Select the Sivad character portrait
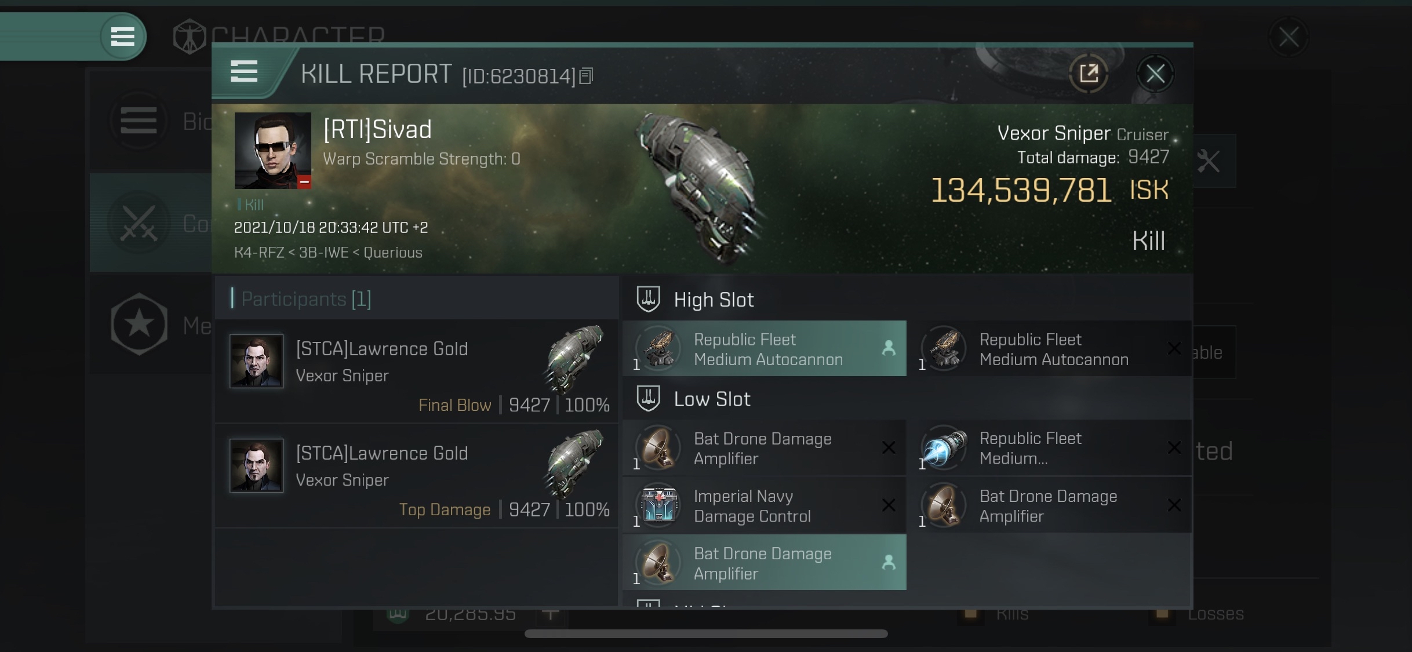1412x652 pixels. (272, 151)
